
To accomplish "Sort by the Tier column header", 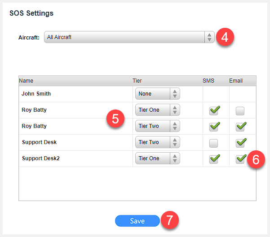I will (137, 81).
